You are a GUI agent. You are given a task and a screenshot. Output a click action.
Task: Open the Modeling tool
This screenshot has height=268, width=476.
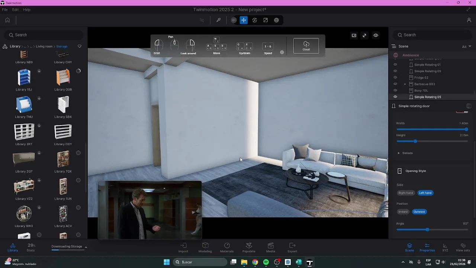click(x=205, y=248)
